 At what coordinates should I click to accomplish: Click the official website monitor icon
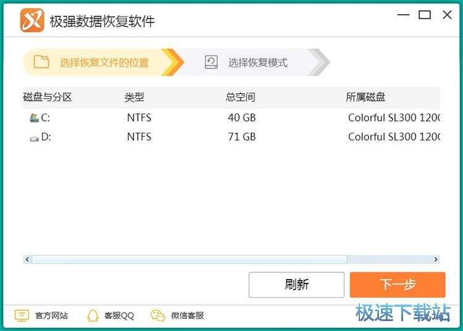click(x=22, y=316)
